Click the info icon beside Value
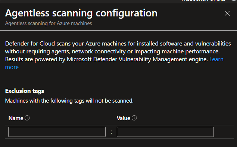This screenshot has height=147, width=237. [134, 118]
